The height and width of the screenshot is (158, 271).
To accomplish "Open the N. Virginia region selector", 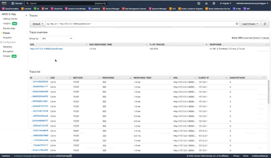I will pyautogui.click(x=225, y=3).
